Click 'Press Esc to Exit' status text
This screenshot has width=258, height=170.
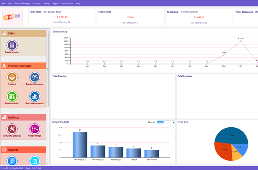click(33, 168)
